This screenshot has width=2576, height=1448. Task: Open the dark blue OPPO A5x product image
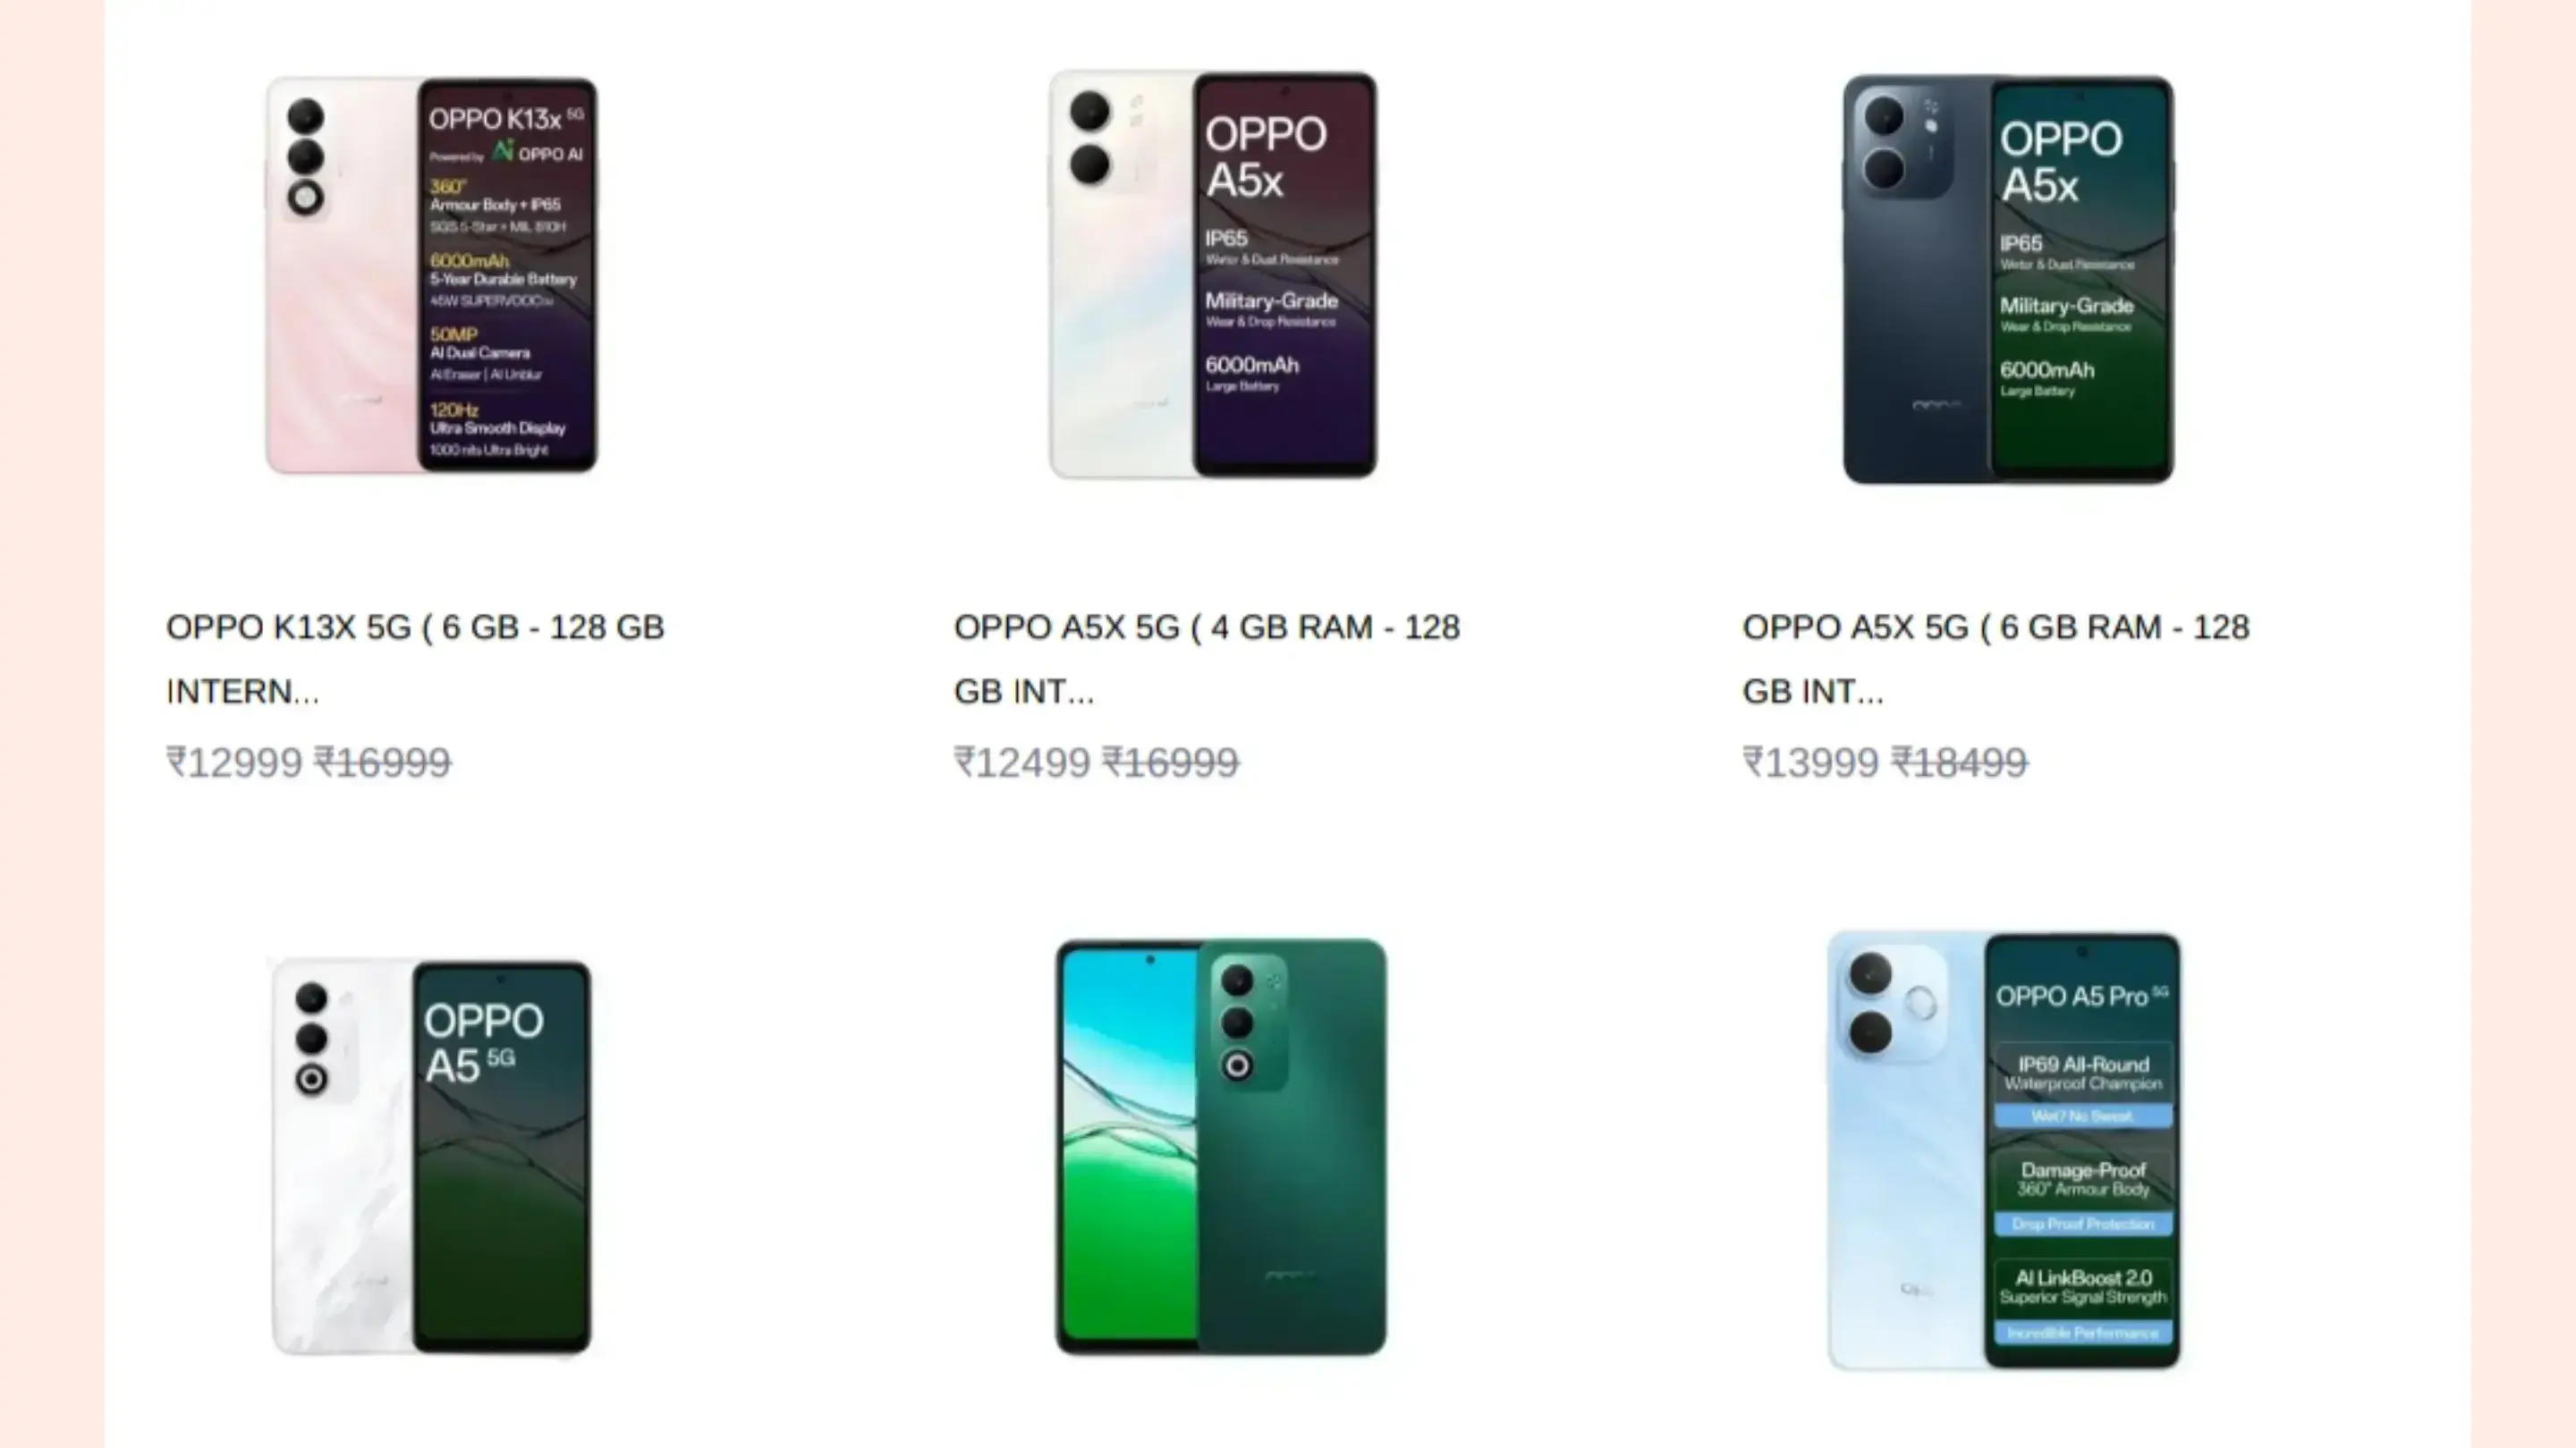(x=2009, y=279)
